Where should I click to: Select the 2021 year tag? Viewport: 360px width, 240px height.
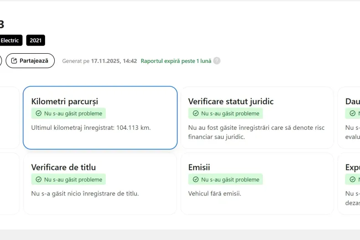36,41
